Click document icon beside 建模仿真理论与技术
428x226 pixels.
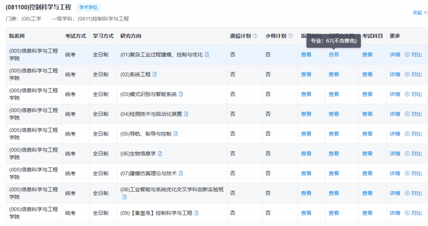click(x=181, y=173)
